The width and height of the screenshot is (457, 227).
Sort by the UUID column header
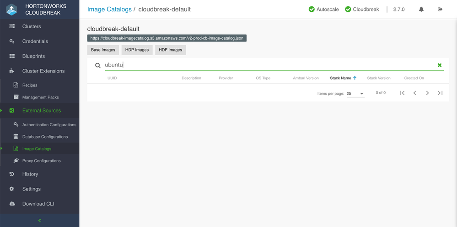coord(112,78)
